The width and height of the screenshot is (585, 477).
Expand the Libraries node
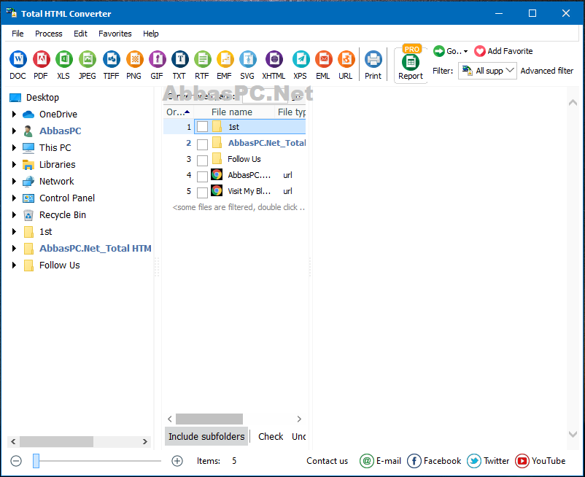click(x=14, y=164)
